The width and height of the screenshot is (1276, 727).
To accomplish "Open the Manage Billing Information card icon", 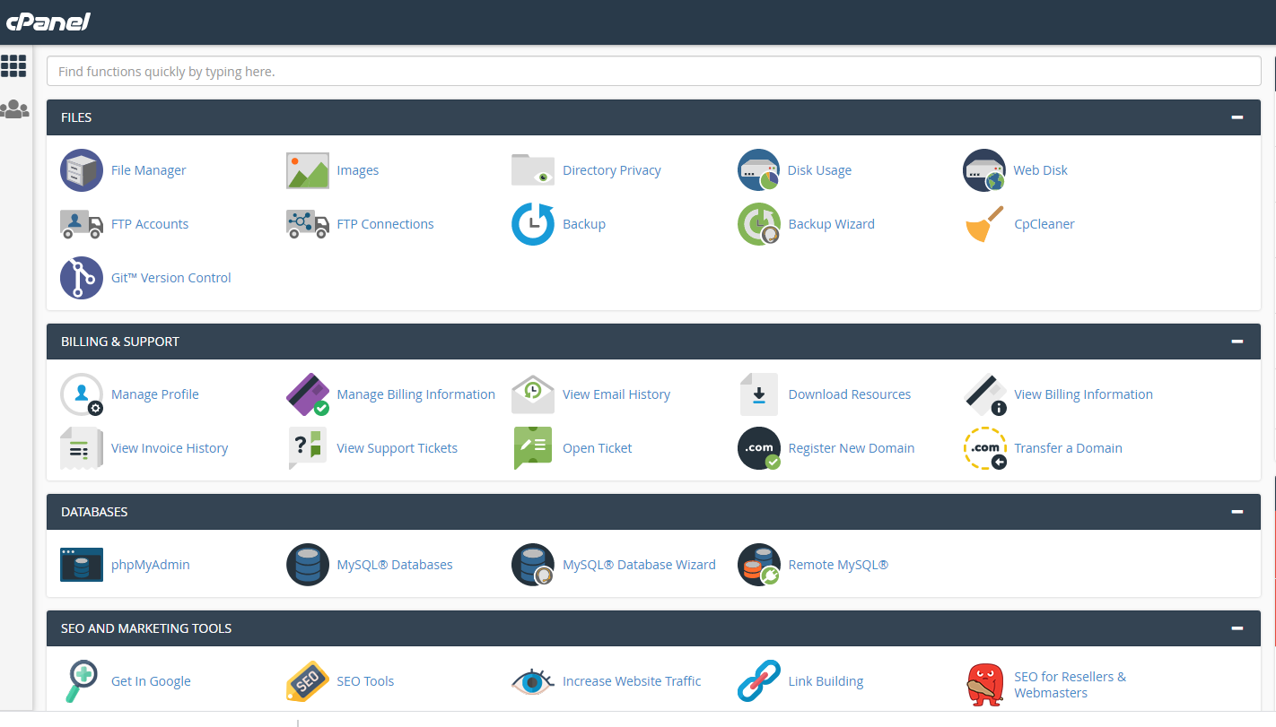I will [x=308, y=394].
